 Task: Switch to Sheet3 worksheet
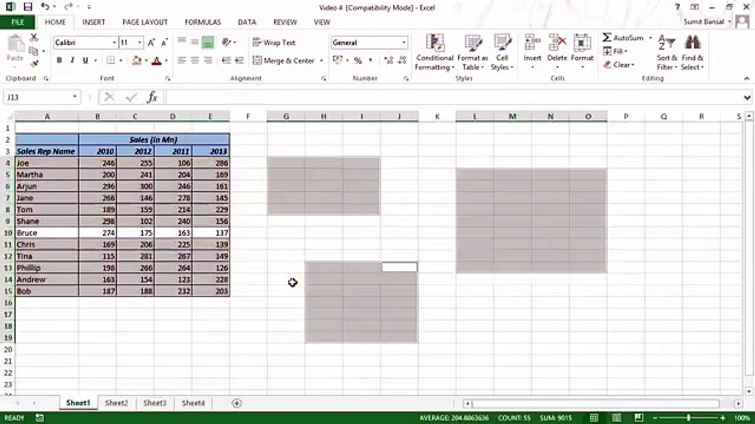[x=155, y=403]
